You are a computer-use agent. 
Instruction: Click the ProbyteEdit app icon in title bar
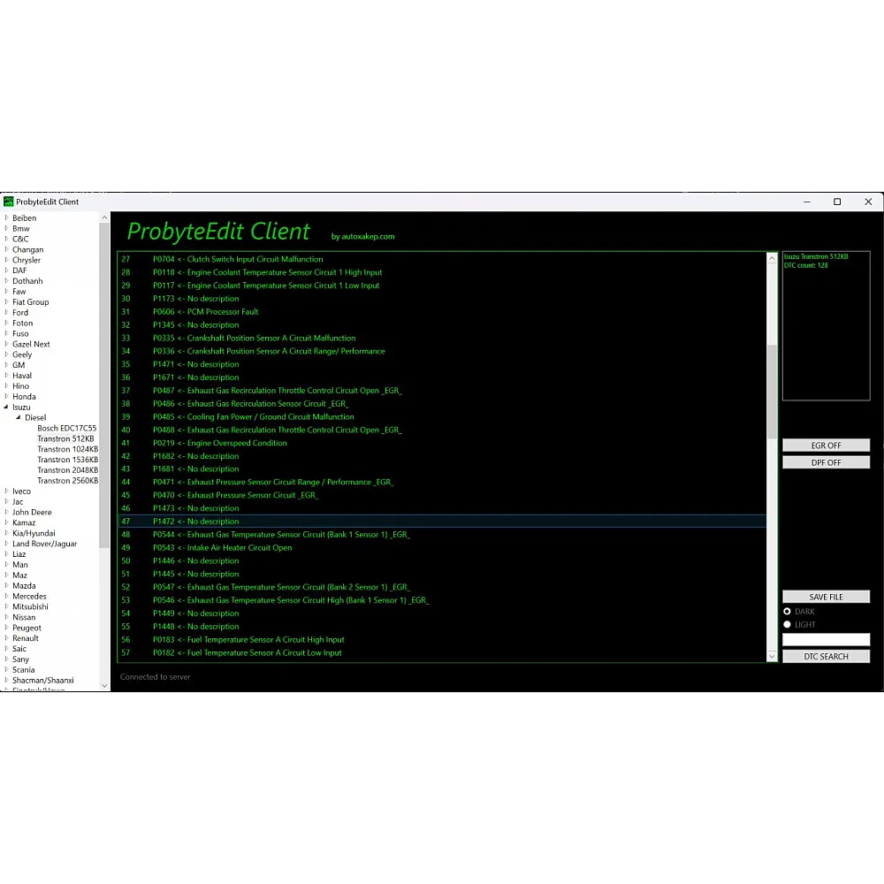9,202
